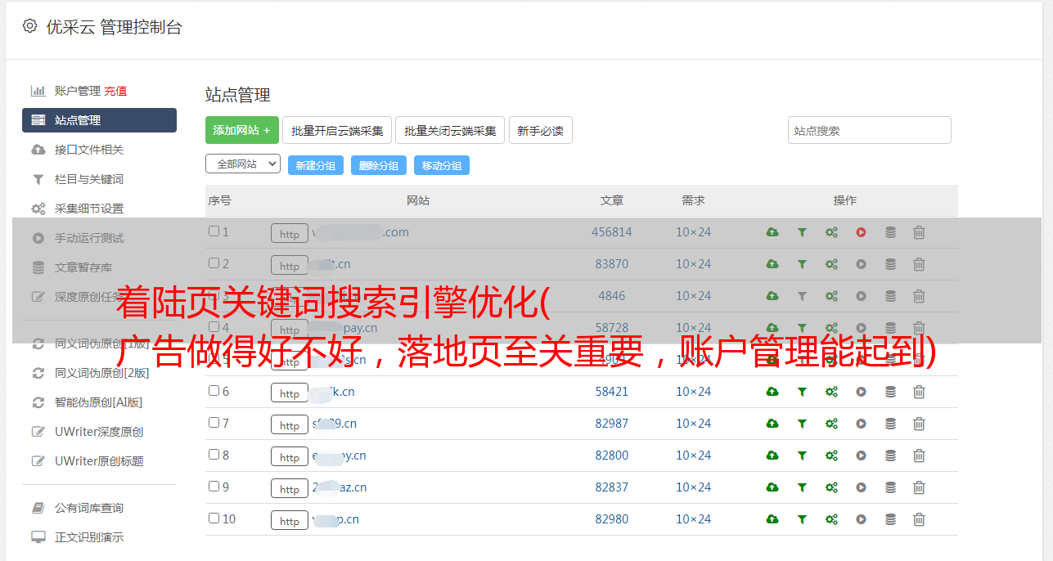Open UWriter原创标题 in the sidebar
The image size is (1053, 561).
(99, 461)
